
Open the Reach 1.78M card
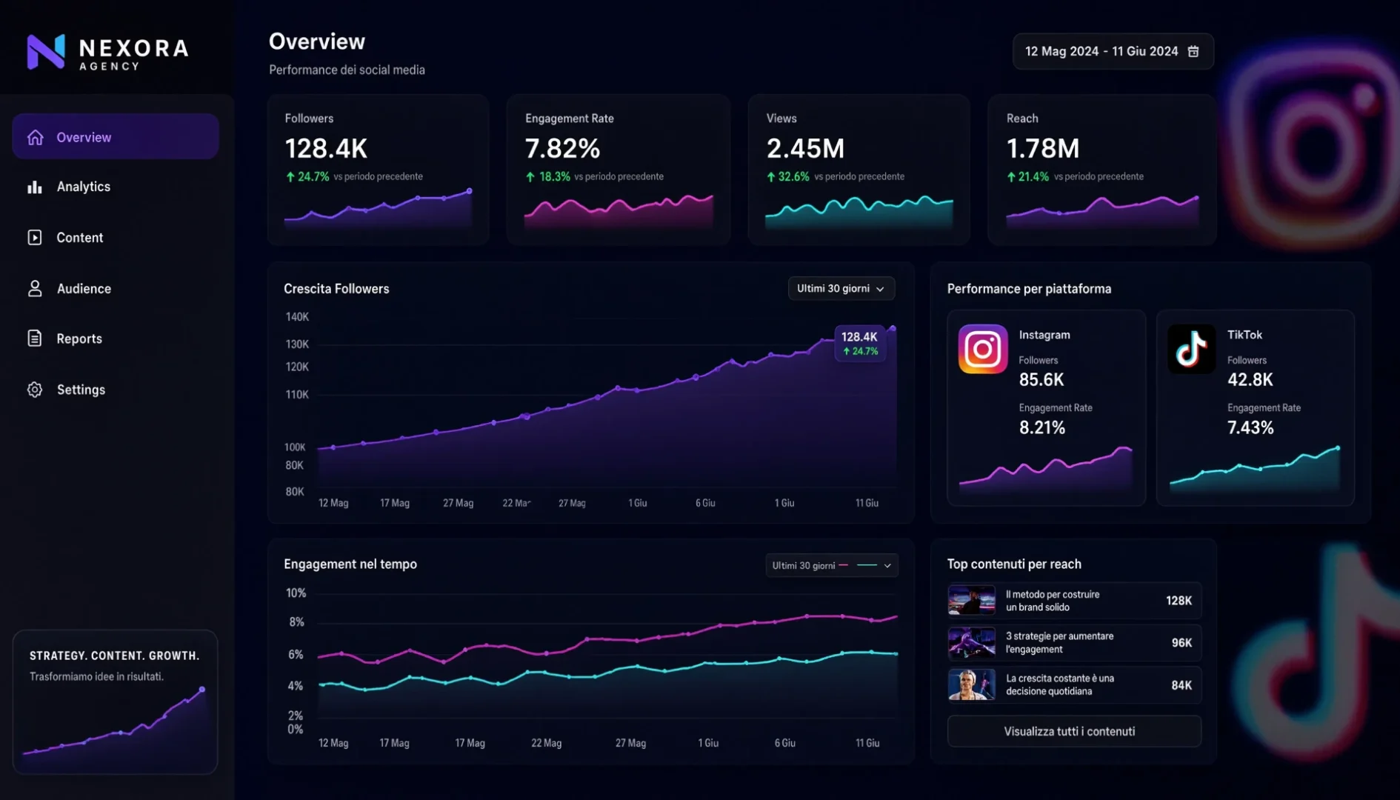coord(1101,170)
